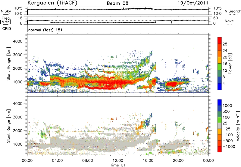This screenshot has width=241, height=167.
Task: Click the 'N.Sky' axis label
Action: (x=6, y=11)
